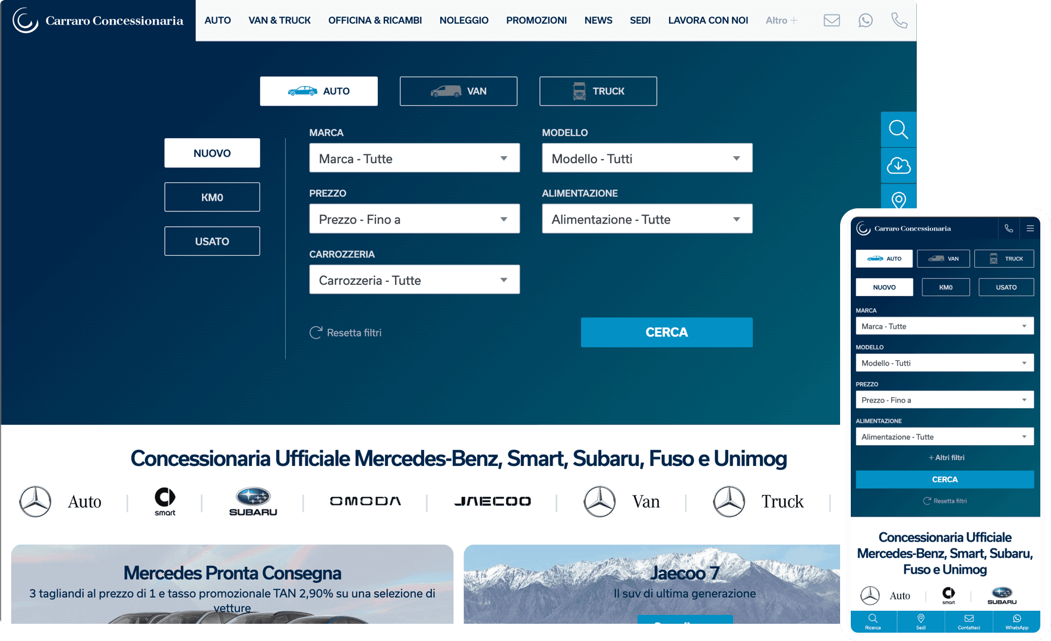Select TRUCK toggle in mobile preview
The height and width of the screenshot is (641, 1051).
tap(1004, 259)
